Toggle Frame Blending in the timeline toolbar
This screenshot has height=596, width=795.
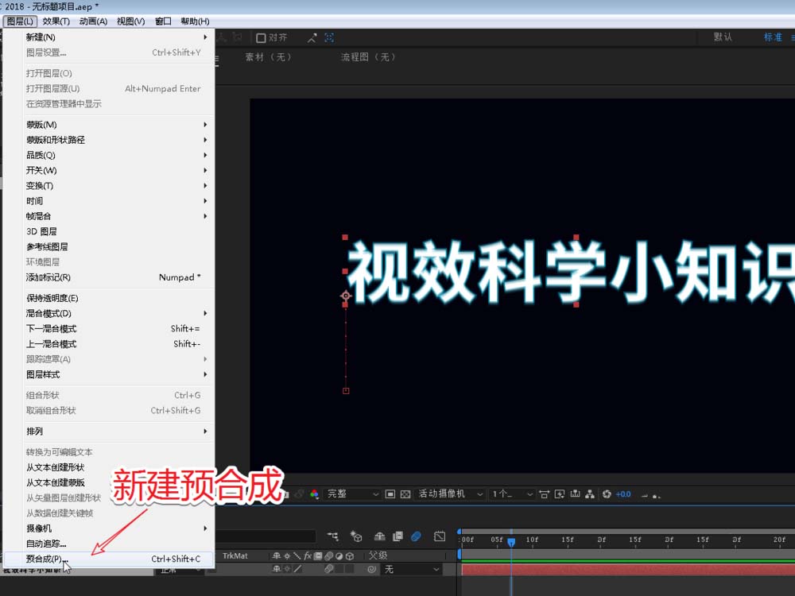[x=397, y=536]
